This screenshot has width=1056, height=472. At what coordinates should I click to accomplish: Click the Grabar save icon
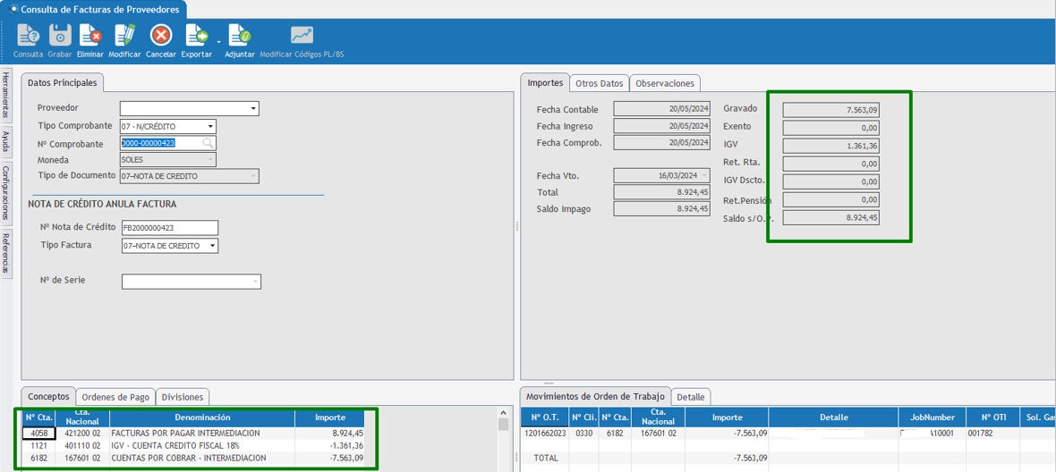(x=60, y=34)
